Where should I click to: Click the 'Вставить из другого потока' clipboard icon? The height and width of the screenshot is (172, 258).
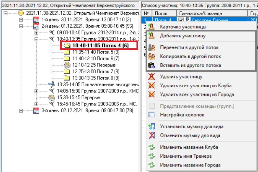[x=151, y=65]
